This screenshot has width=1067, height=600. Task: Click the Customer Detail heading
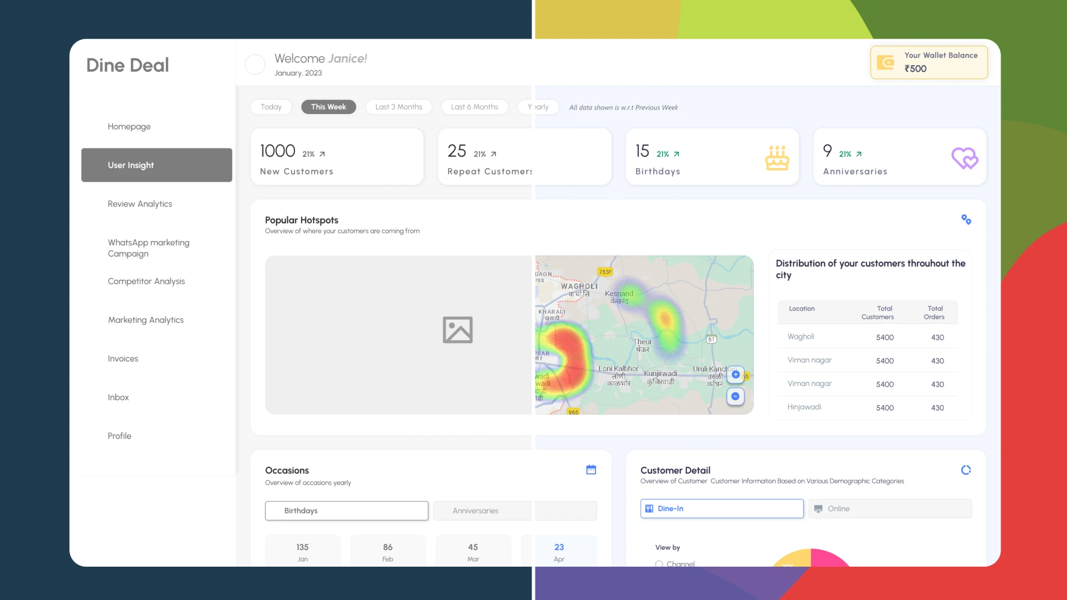click(675, 470)
